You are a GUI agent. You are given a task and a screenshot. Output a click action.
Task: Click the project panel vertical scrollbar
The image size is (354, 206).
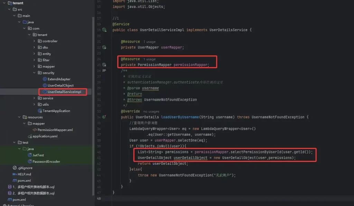pyautogui.click(x=93, y=52)
